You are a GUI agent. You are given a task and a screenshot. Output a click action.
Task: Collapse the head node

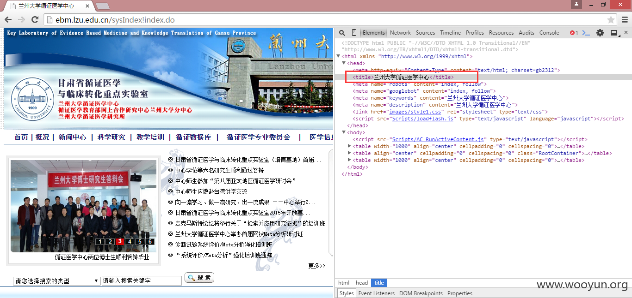(x=344, y=63)
